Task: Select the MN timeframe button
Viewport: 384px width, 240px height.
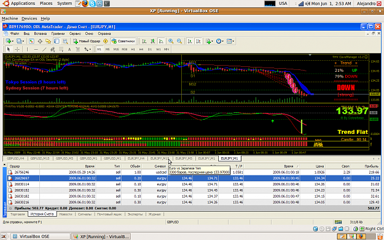Action: click(167, 49)
